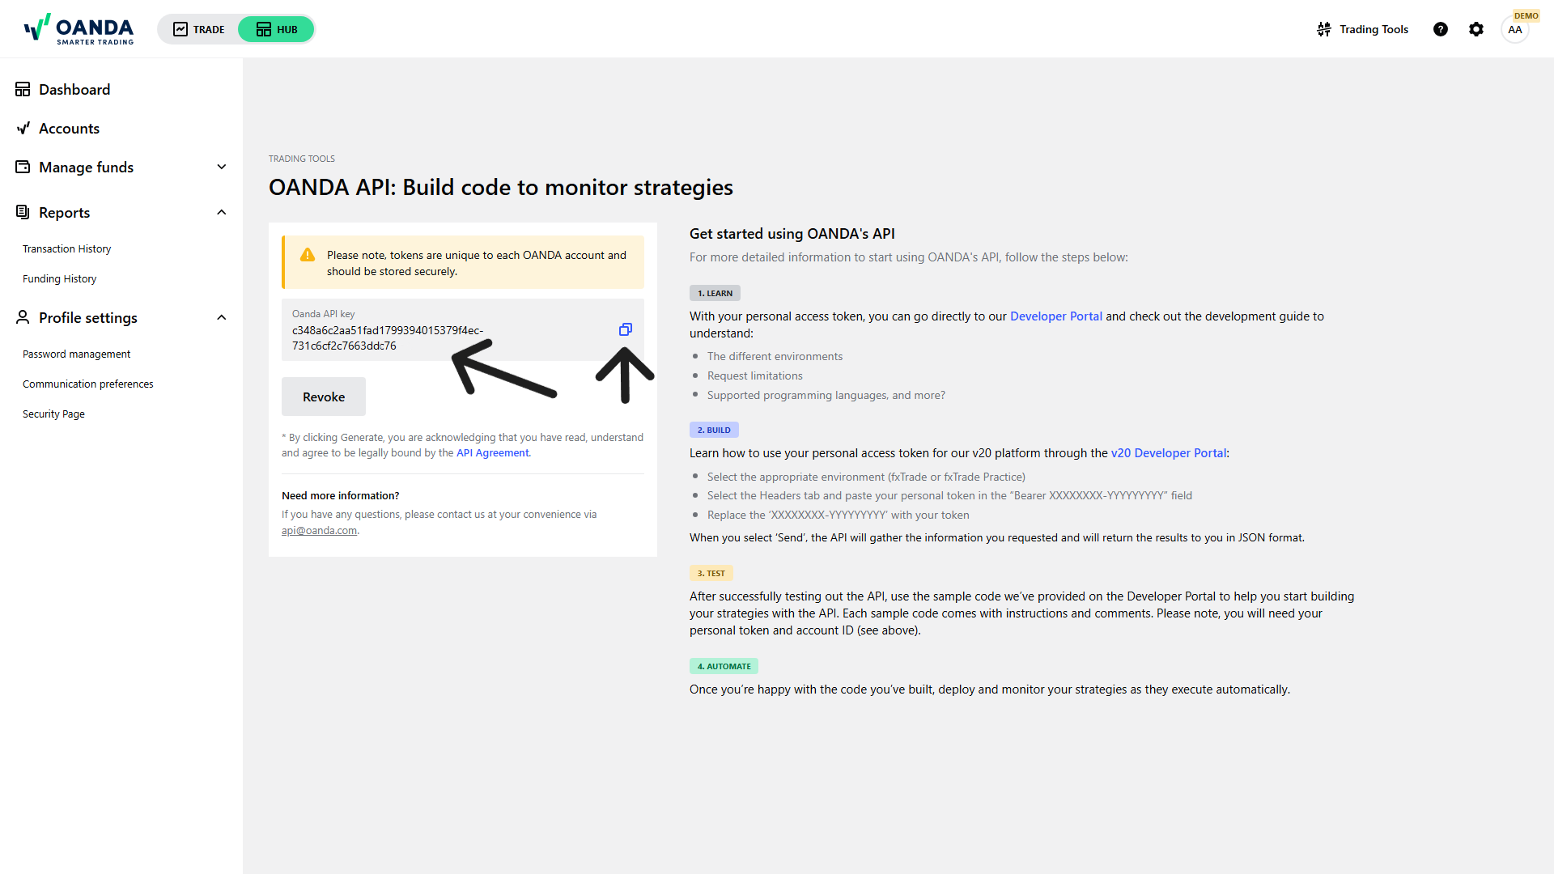Open Transaction History report
This screenshot has height=874, width=1554.
[66, 248]
